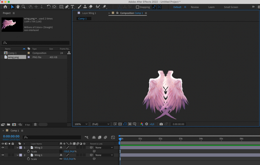Select the Hand tool in the toolbar
This screenshot has height=165, width=260.
click(x=18, y=7)
